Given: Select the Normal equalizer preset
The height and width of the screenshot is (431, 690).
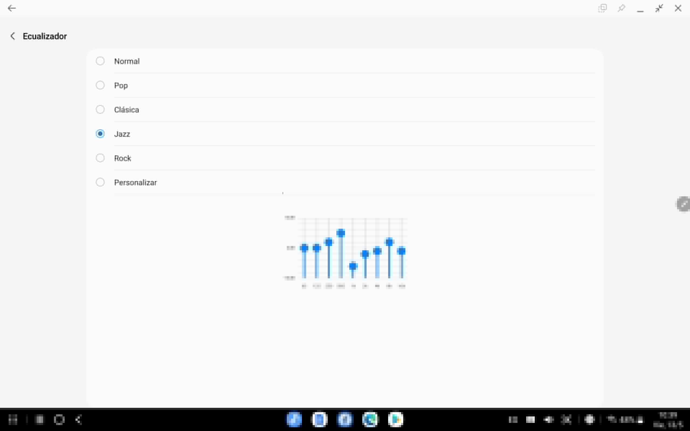Looking at the screenshot, I should pos(100,61).
